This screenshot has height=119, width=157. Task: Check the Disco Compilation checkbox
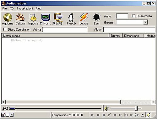[5, 29]
